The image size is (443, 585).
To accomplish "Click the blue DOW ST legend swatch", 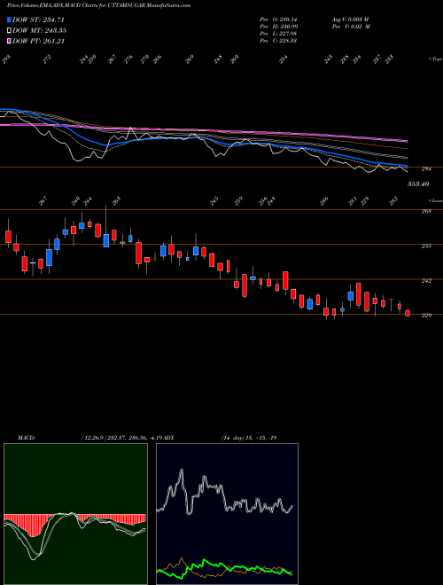I will (x=10, y=20).
